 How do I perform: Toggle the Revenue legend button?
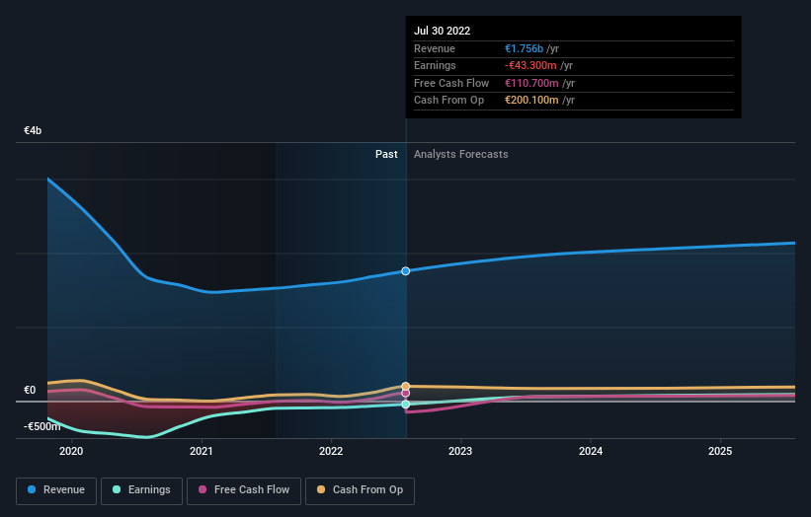(x=56, y=490)
